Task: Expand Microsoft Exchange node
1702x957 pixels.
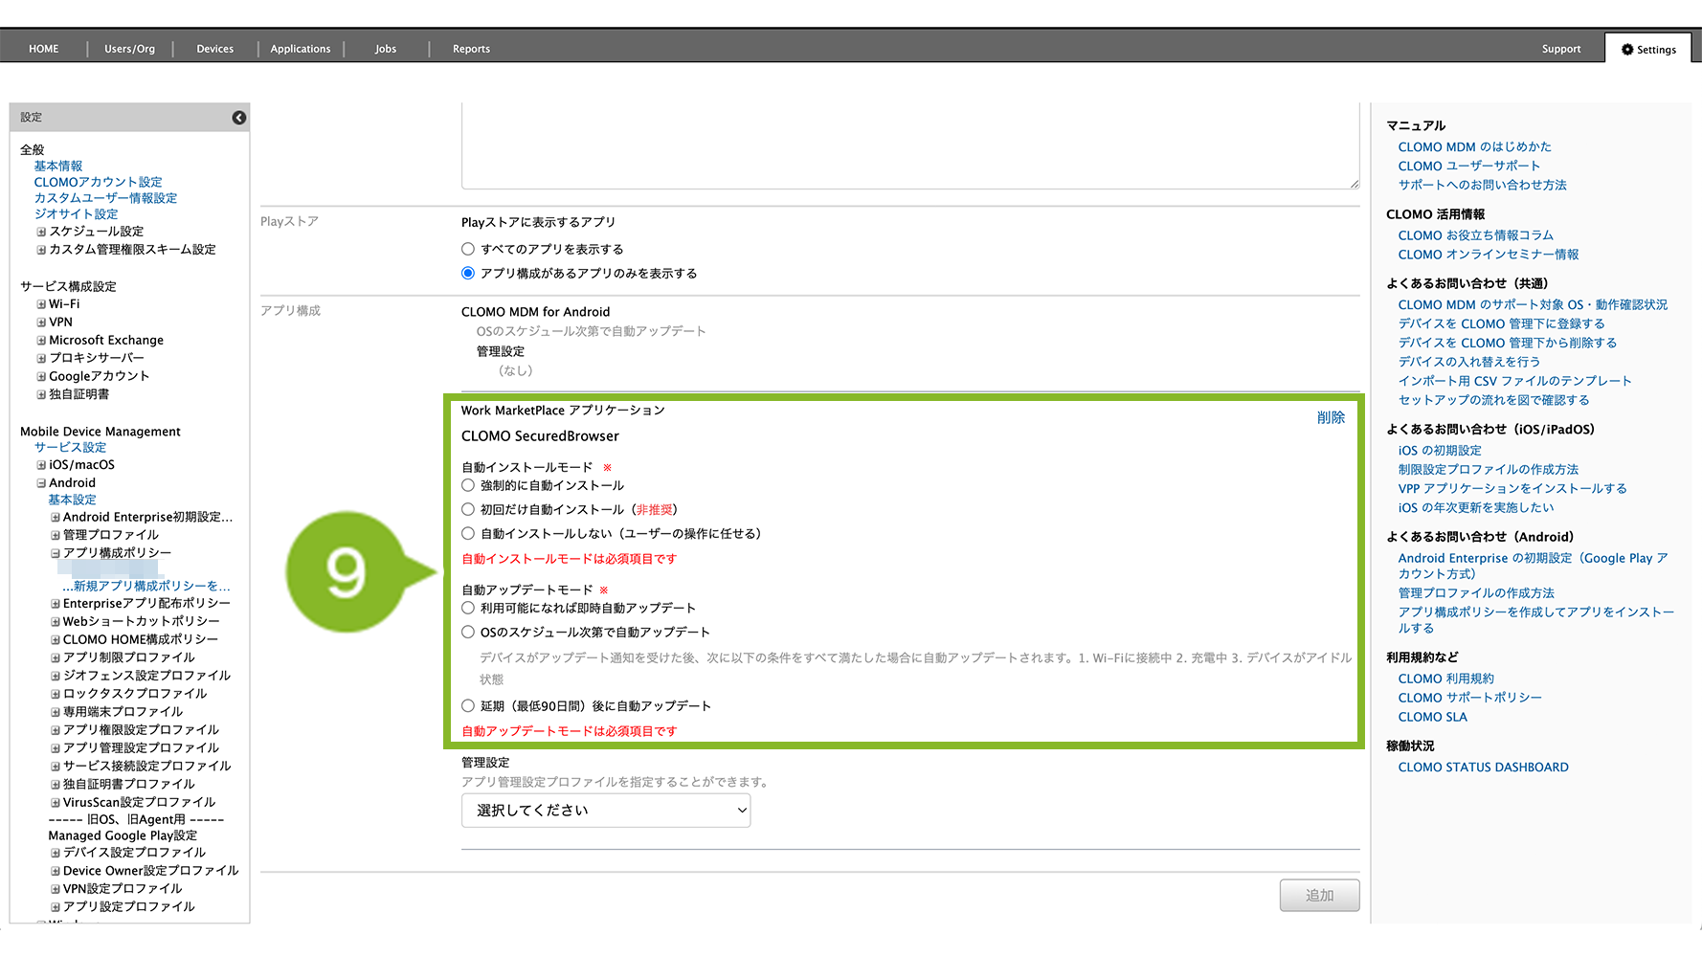Action: [41, 341]
